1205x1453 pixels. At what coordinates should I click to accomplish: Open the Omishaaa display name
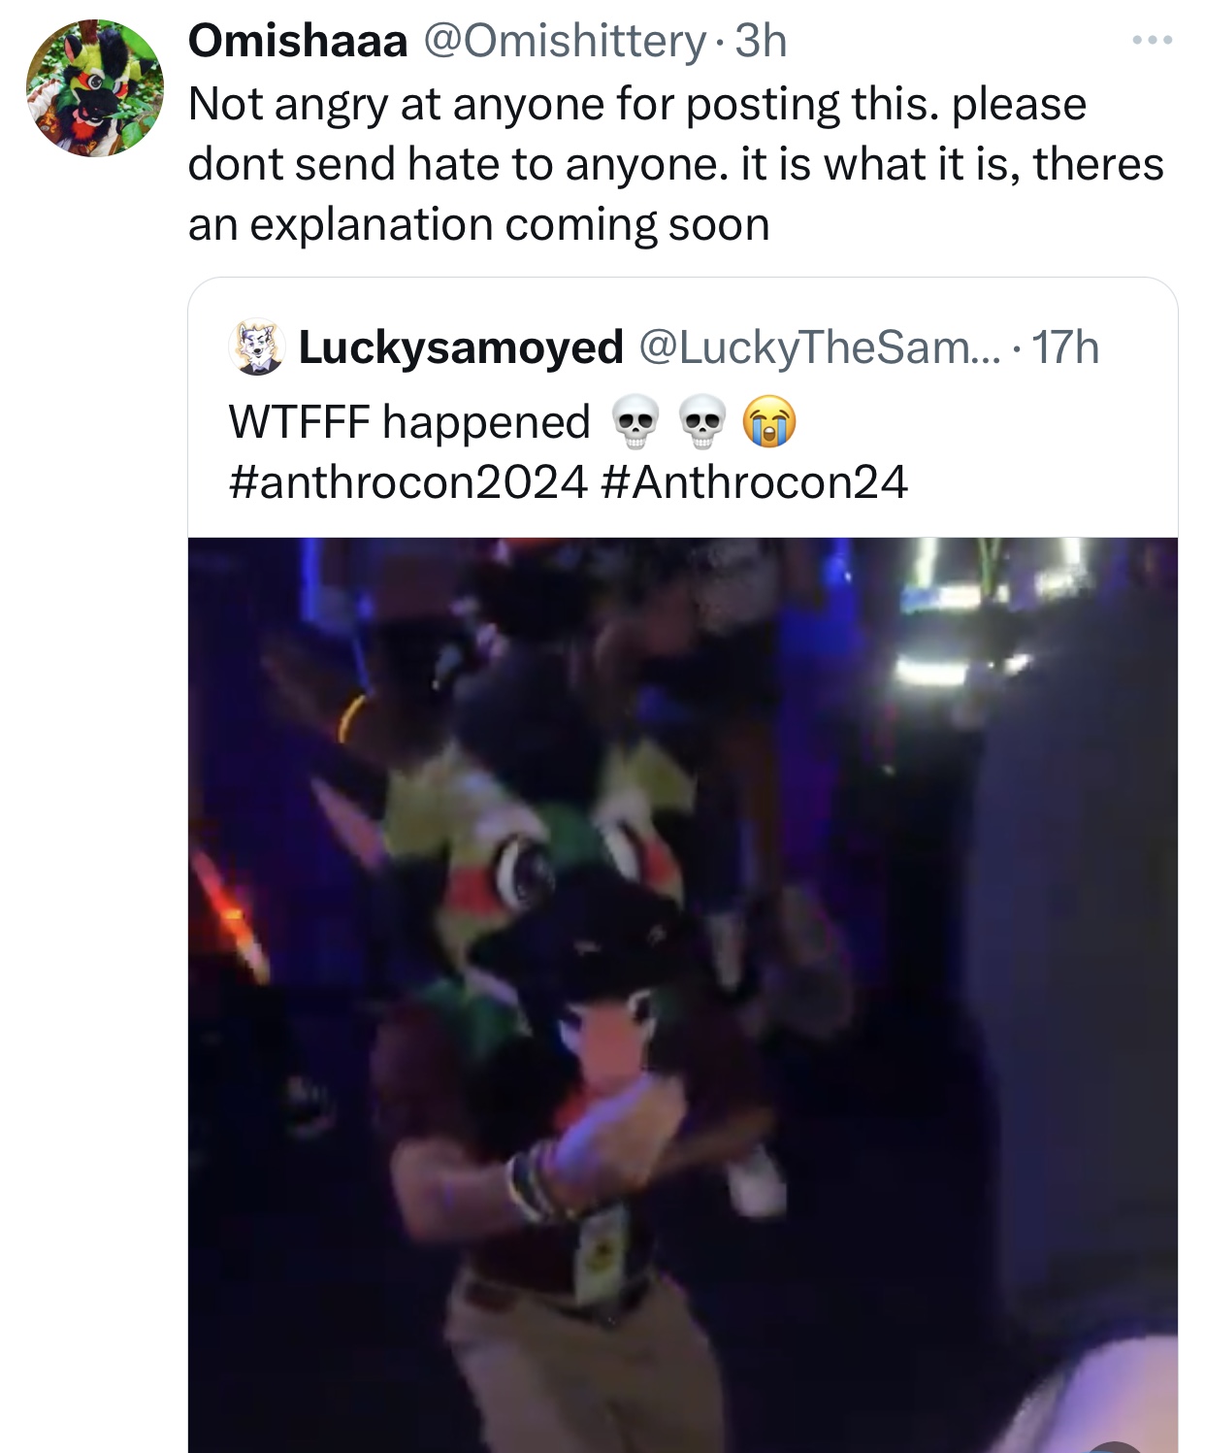click(x=297, y=41)
